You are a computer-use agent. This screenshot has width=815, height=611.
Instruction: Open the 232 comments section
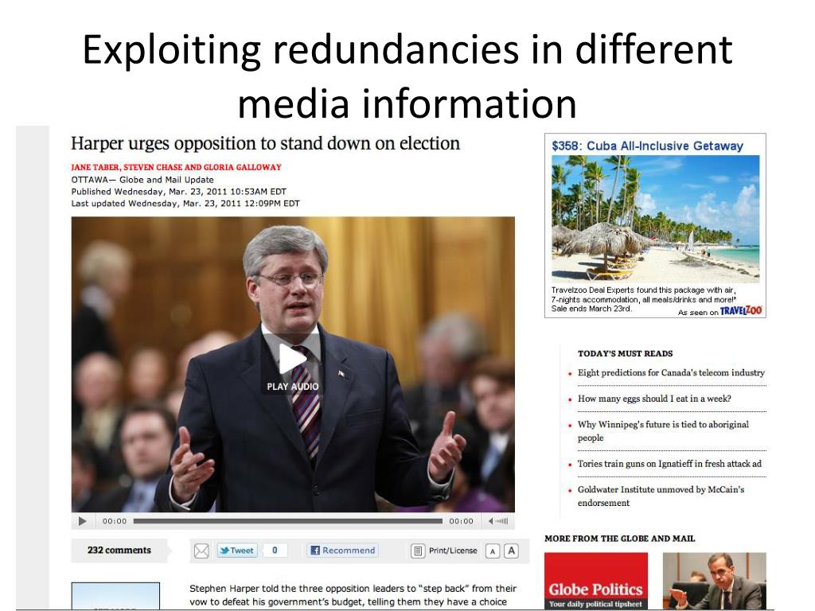click(119, 551)
